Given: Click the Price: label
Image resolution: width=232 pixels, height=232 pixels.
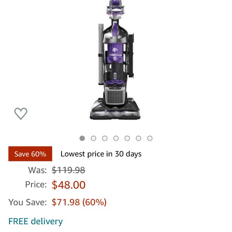Looking at the screenshot, I should point(36,184).
